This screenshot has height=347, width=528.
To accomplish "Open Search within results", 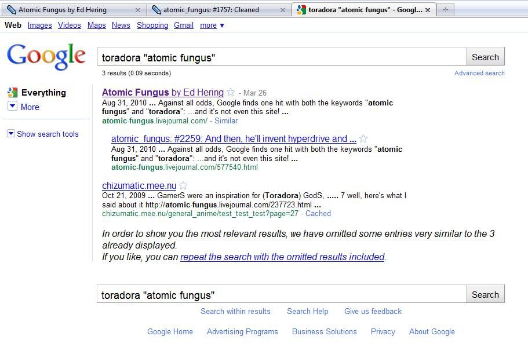I will pos(235,311).
